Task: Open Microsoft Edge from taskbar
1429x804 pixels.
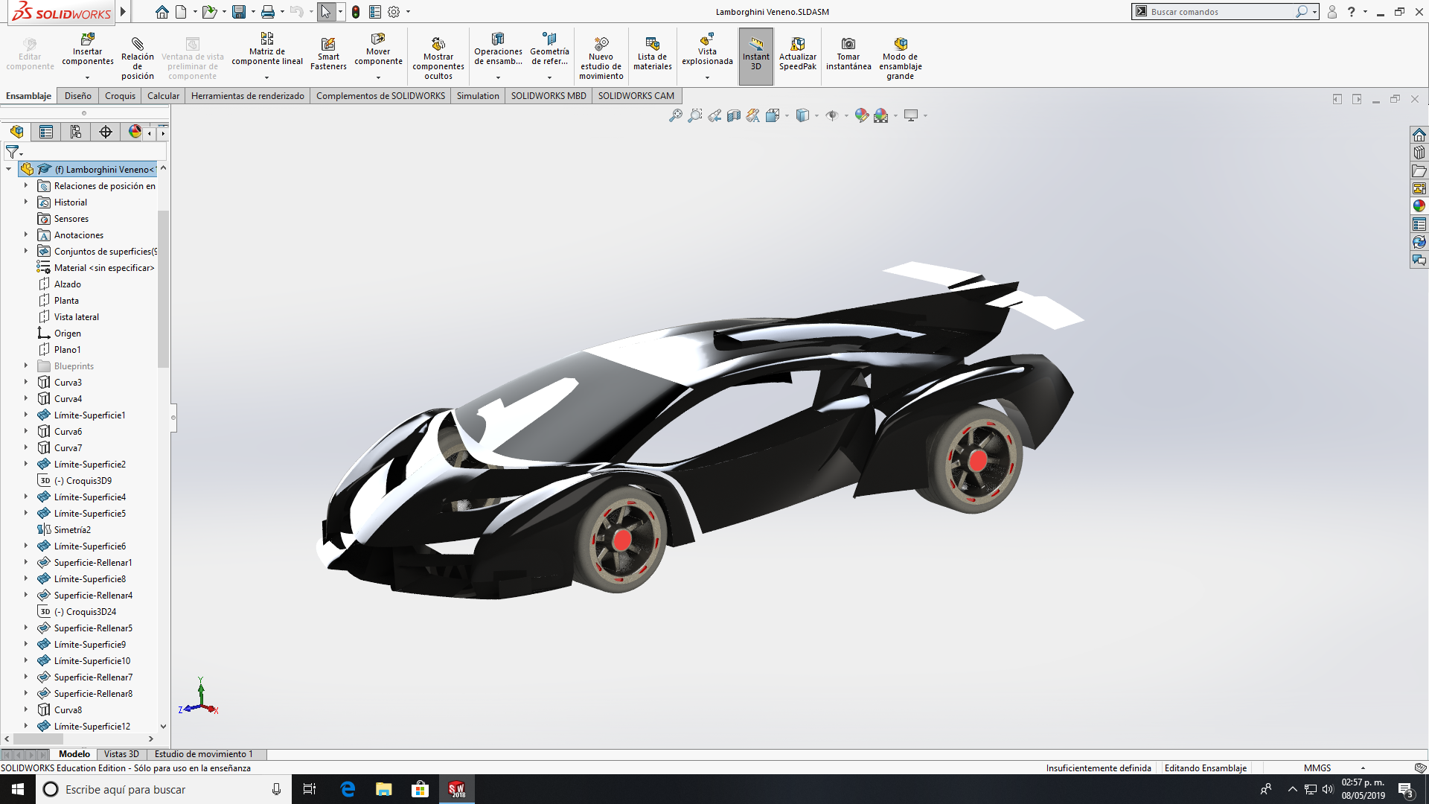Action: click(x=348, y=789)
